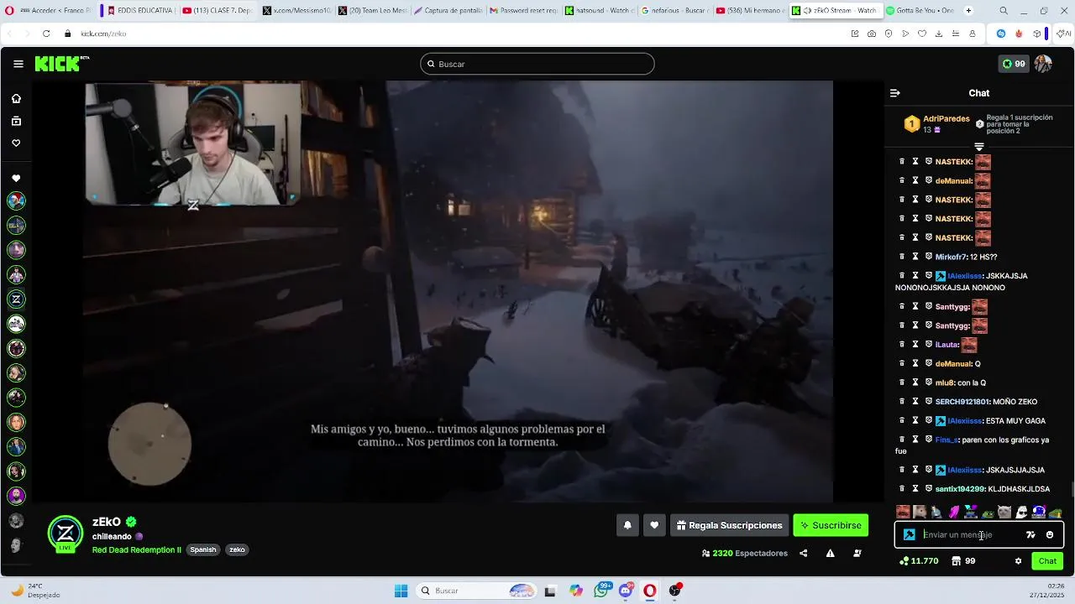Focus the Kick Buscar search field

537,64
